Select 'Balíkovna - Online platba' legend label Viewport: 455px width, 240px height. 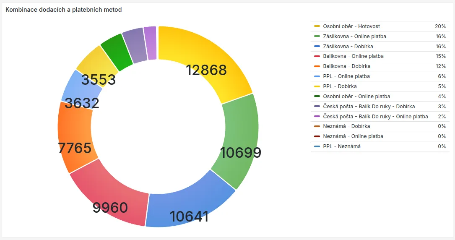[x=353, y=56]
